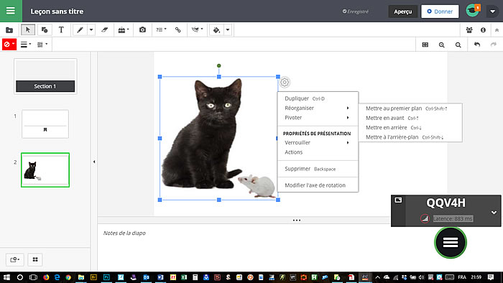Select the pen drawing tool

pyautogui.click(x=80, y=29)
